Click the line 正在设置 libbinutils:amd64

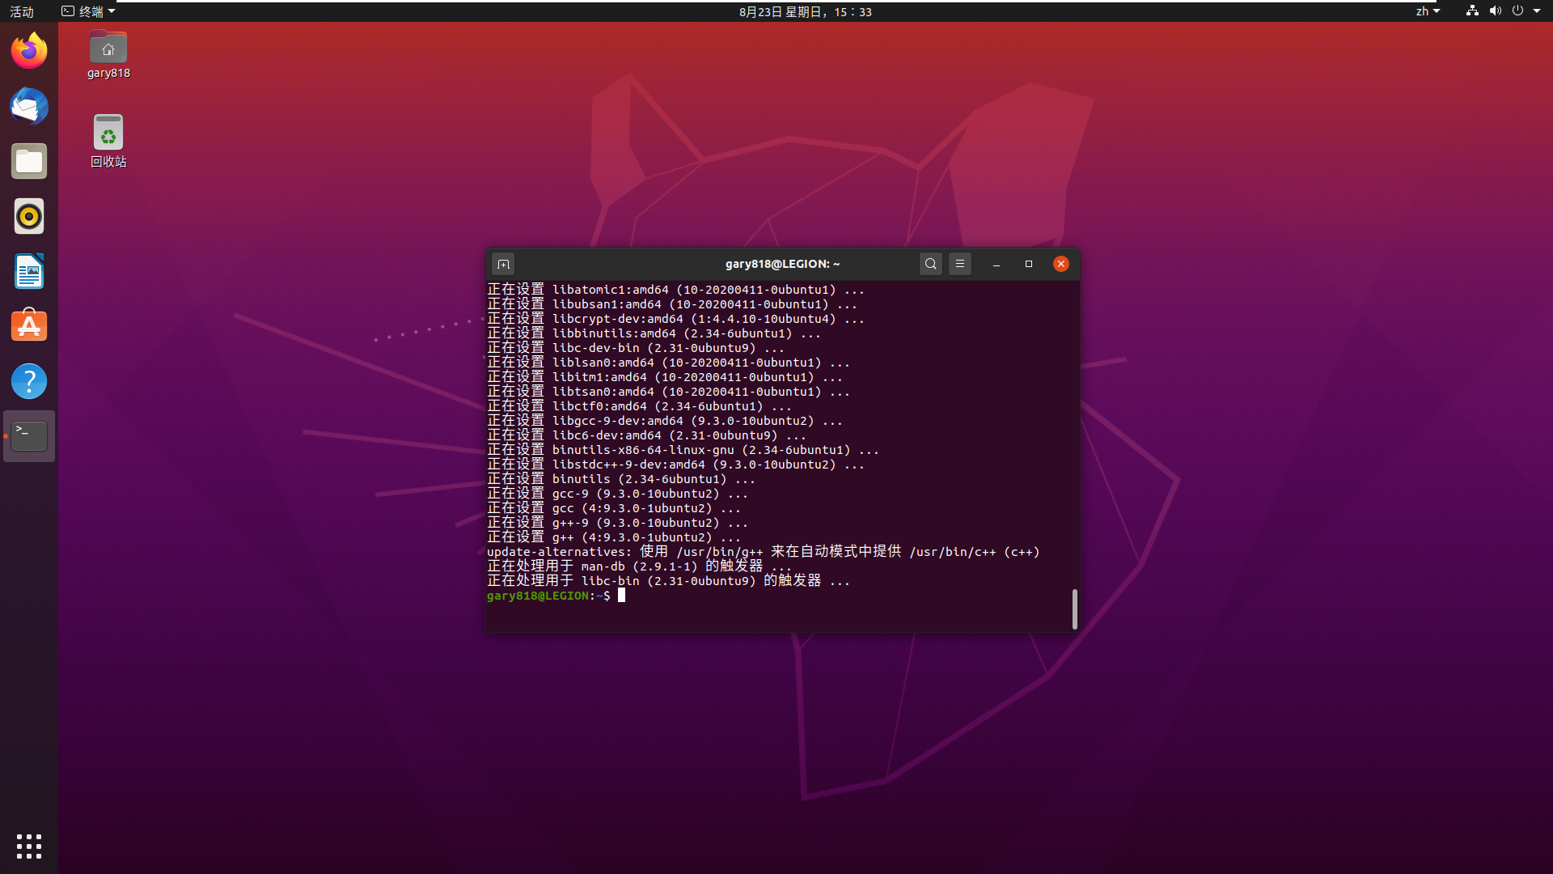[x=654, y=333]
